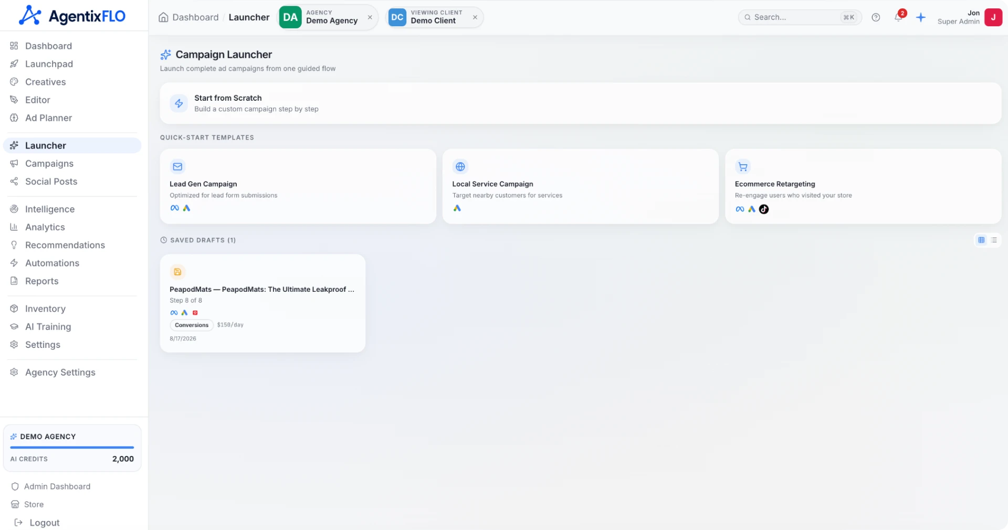Open notifications bell with badge
Viewport: 1008px width, 530px height.
pyautogui.click(x=899, y=16)
